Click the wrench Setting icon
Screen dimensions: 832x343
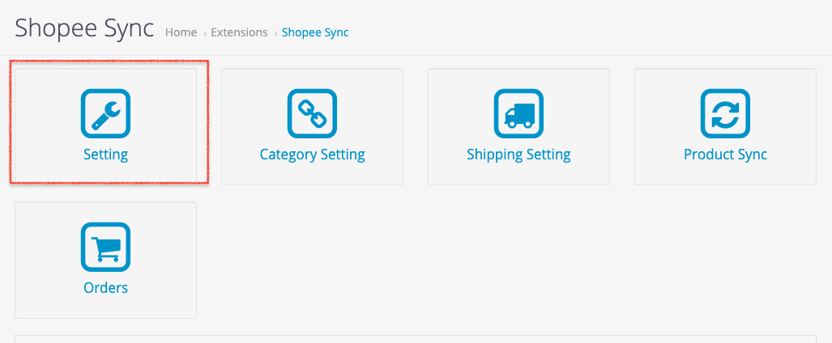click(105, 113)
